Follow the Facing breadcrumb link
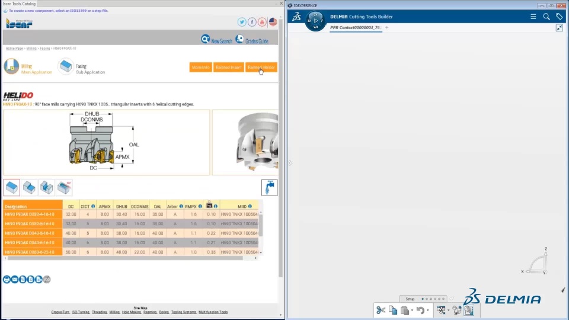This screenshot has width=569, height=320. coord(45,48)
